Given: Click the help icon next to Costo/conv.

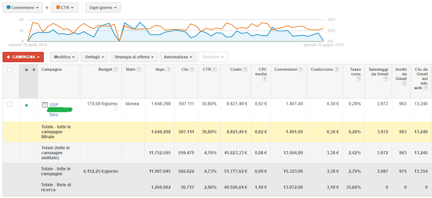Looking at the screenshot, I should click(x=337, y=69).
